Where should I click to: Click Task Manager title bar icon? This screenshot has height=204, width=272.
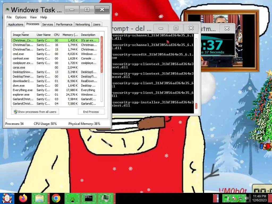click(x=7, y=9)
